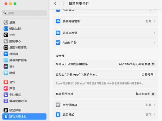Click 关闭 status of 锁定模式
This screenshot has width=162, height=121.
tap(148, 114)
